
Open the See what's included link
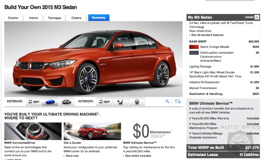(x=138, y=156)
